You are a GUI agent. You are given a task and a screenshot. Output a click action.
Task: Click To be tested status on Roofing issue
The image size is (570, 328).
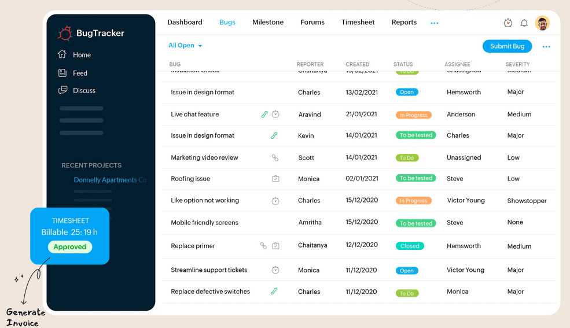pyautogui.click(x=416, y=178)
